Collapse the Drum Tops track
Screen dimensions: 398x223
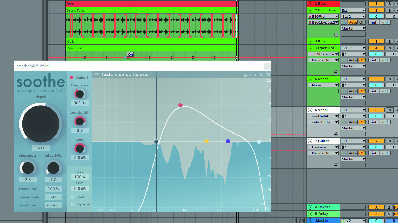point(310,10)
